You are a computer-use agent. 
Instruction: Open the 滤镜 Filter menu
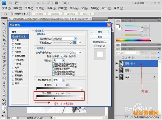pos(63,8)
